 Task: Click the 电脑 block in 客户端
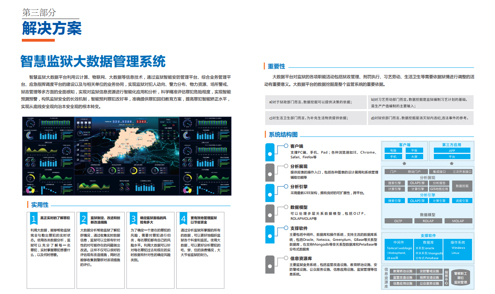pos(393,151)
